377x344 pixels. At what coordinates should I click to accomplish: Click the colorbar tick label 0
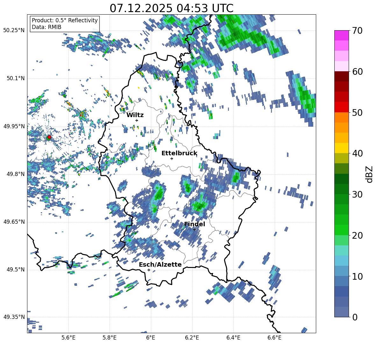tap(355, 317)
